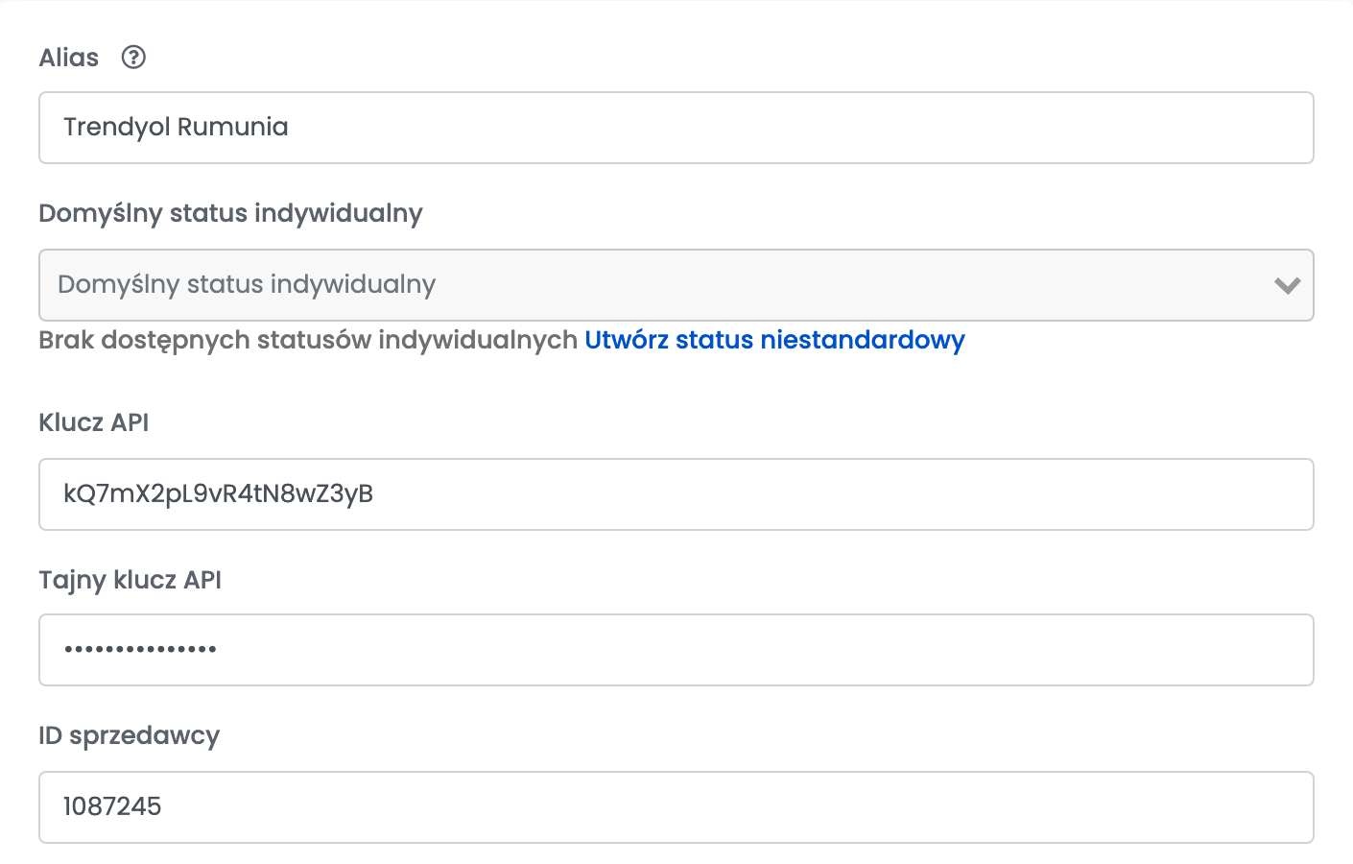The width and height of the screenshot is (1353, 864).
Task: Focus the Alias field containing Trendyol Rumunia
Action: click(676, 128)
